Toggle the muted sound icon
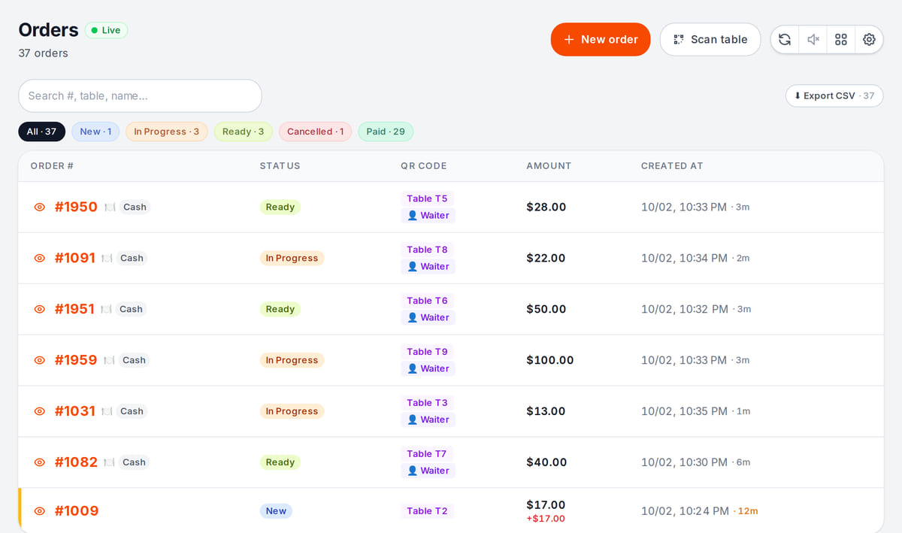Viewport: 902px width, 533px height. (x=813, y=39)
